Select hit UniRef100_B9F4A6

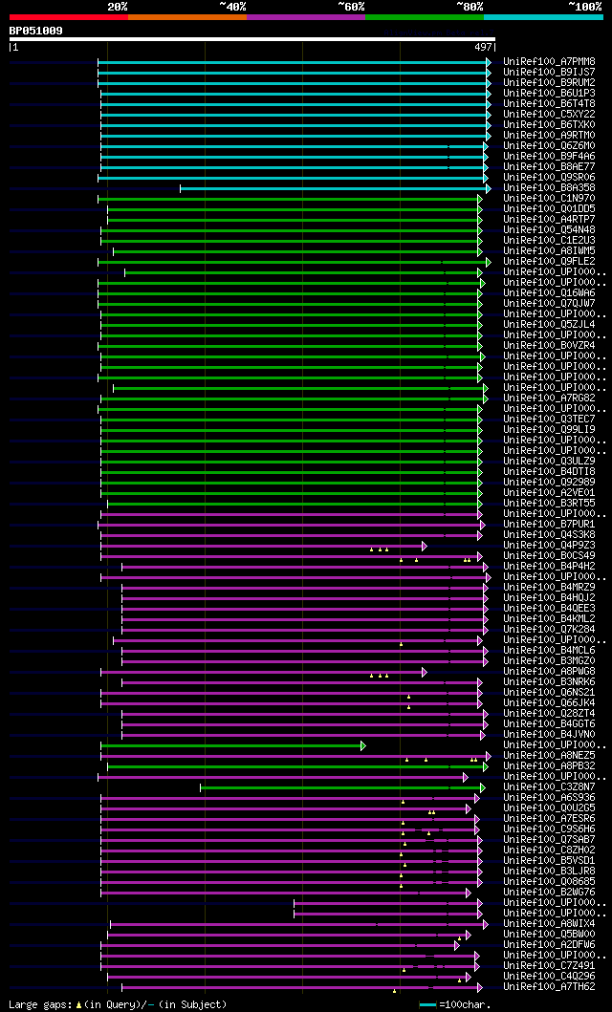point(550,156)
